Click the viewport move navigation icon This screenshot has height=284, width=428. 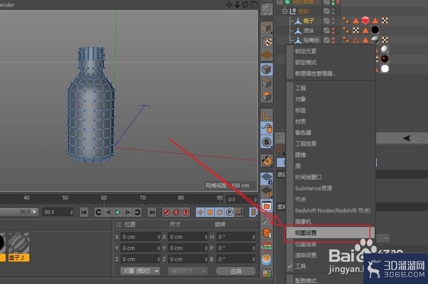229,5
